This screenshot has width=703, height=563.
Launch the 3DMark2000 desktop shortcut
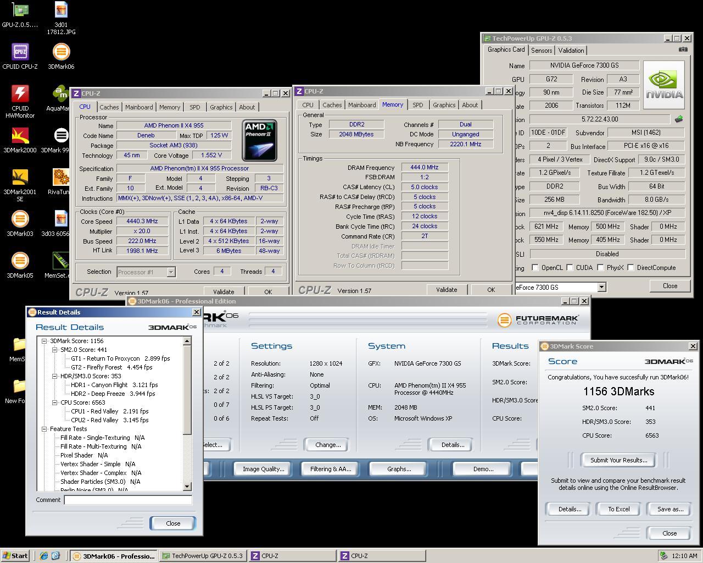20,135
